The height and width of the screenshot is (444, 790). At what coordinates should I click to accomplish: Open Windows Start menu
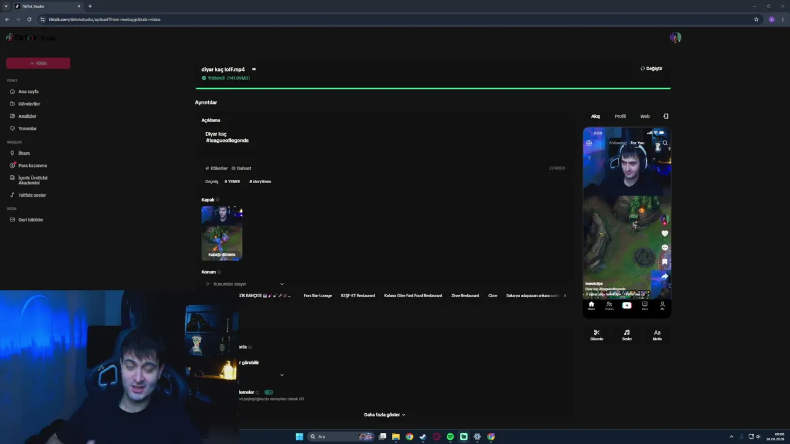[x=299, y=437]
